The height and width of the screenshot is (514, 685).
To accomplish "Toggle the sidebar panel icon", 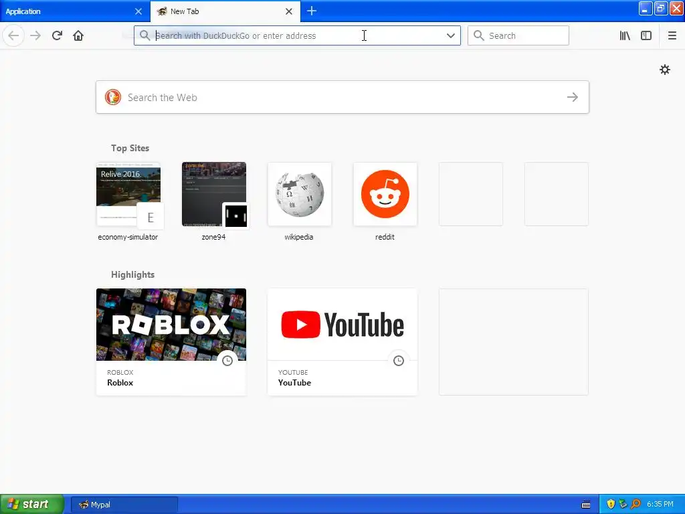I will [x=646, y=35].
